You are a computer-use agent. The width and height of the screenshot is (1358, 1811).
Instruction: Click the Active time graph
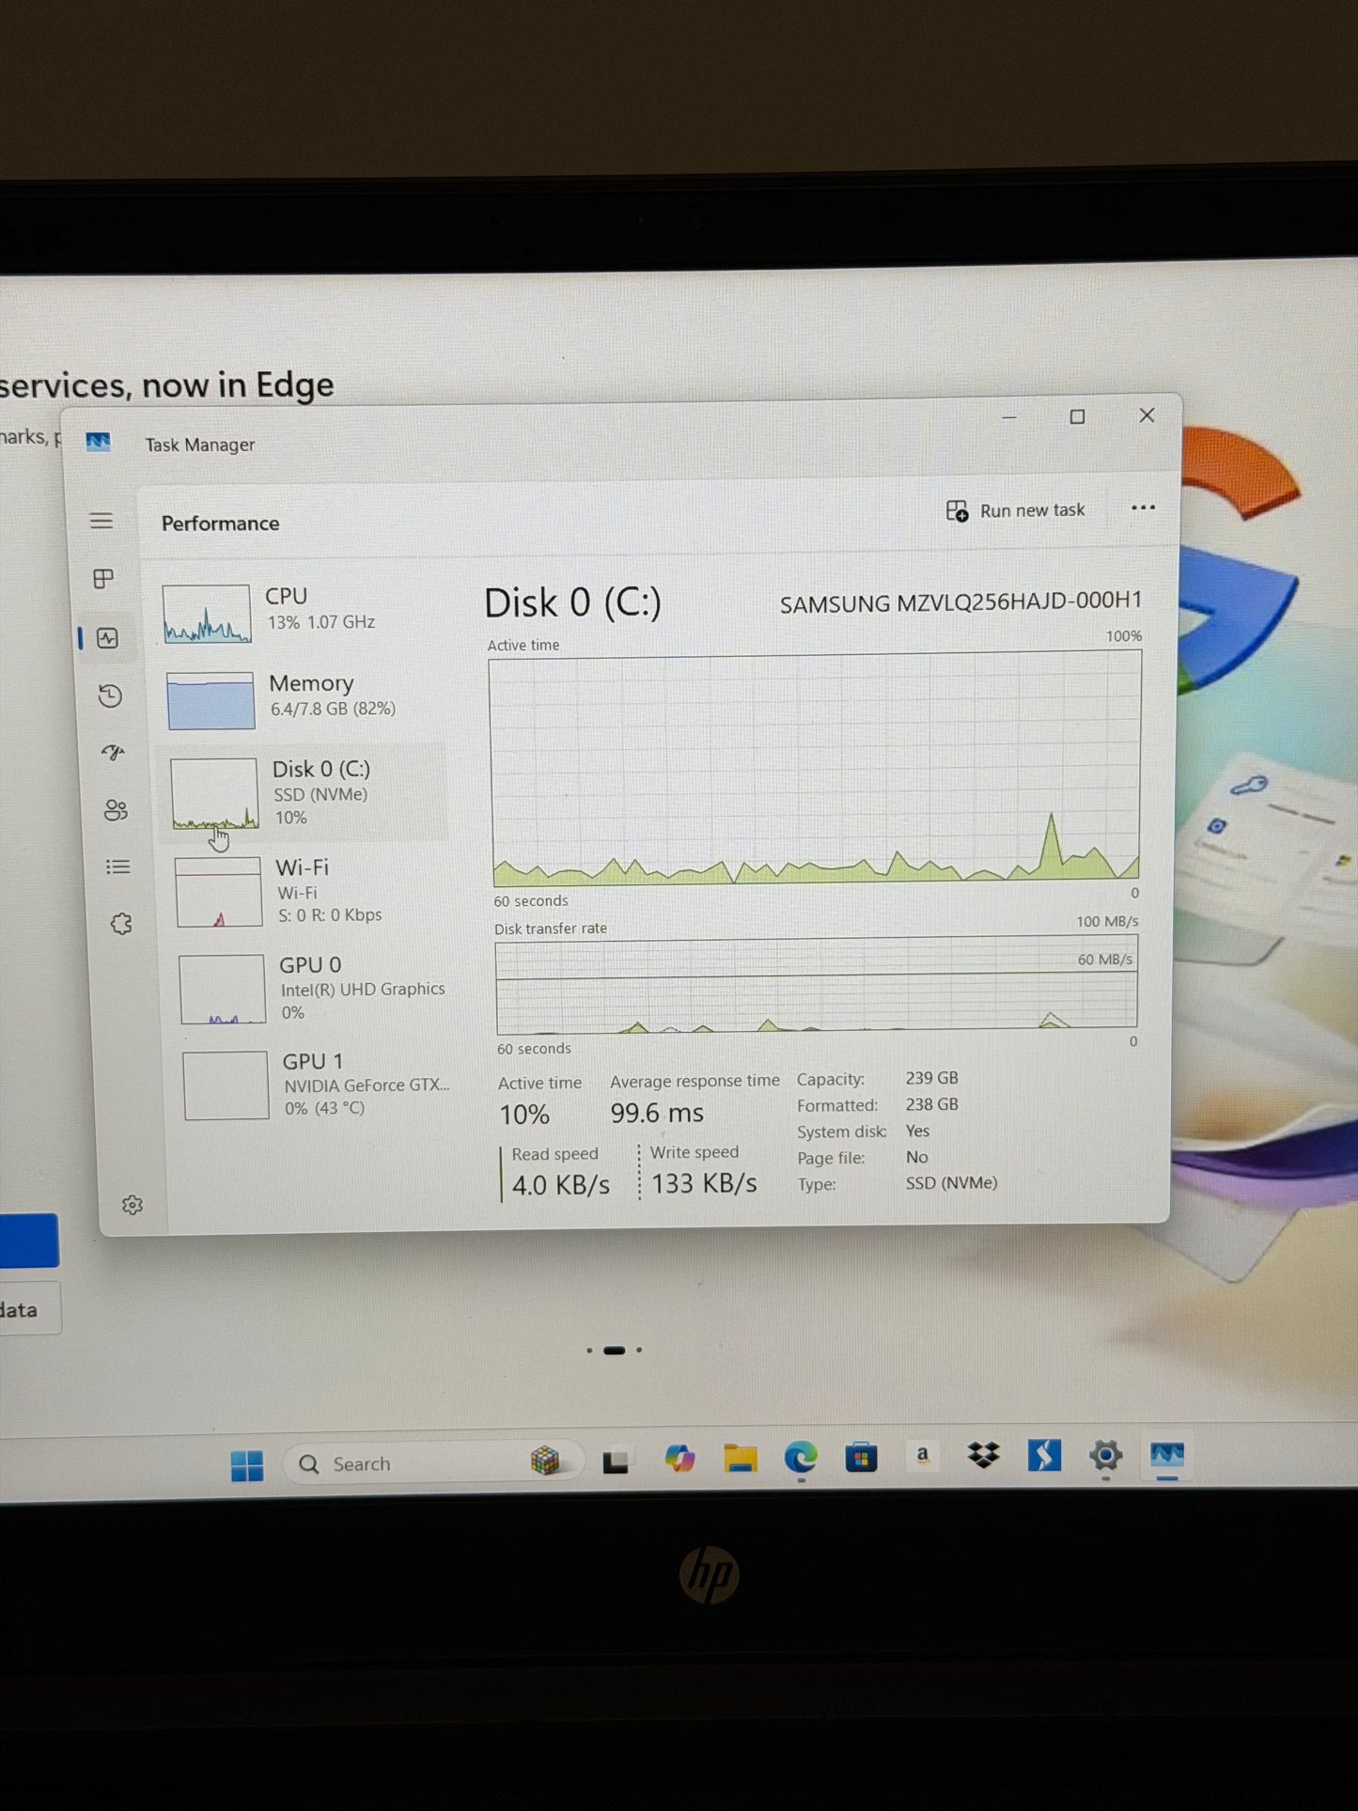coord(816,769)
